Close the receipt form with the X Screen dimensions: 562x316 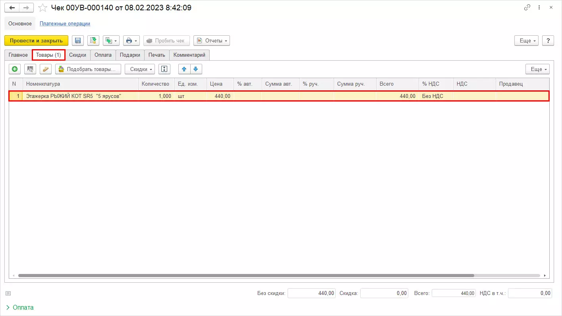coord(551,8)
